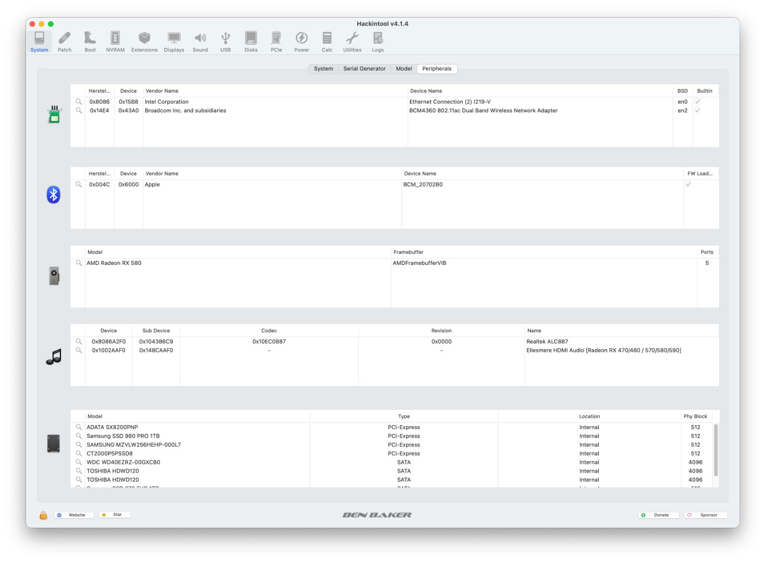765x562 pixels.
Task: Open the Calc section
Action: click(327, 42)
